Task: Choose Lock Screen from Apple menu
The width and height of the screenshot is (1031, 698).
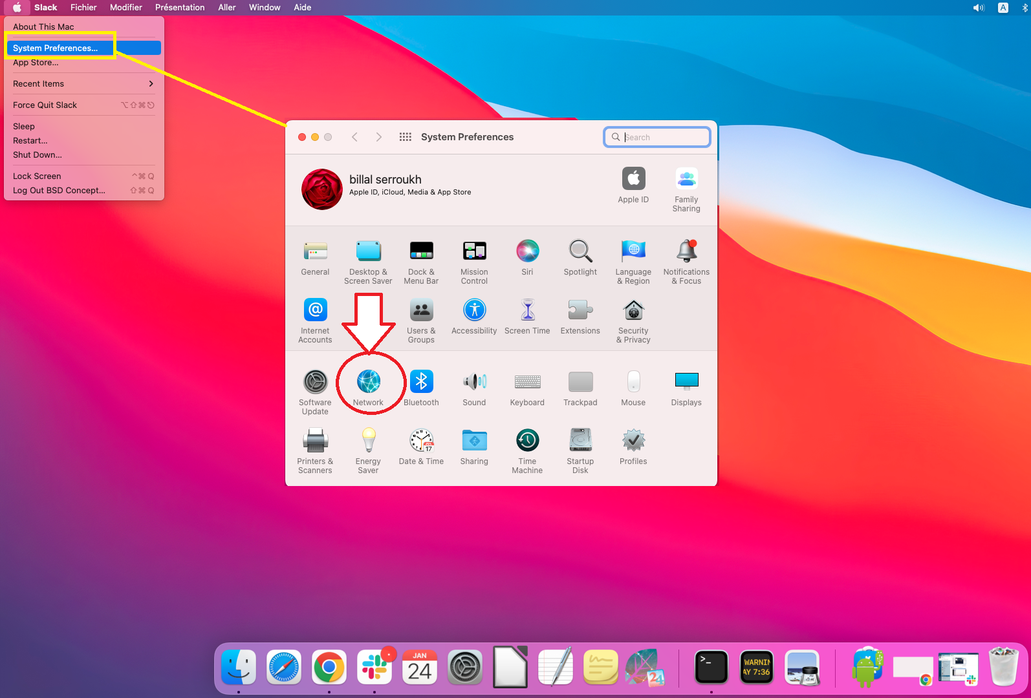Action: click(x=38, y=176)
